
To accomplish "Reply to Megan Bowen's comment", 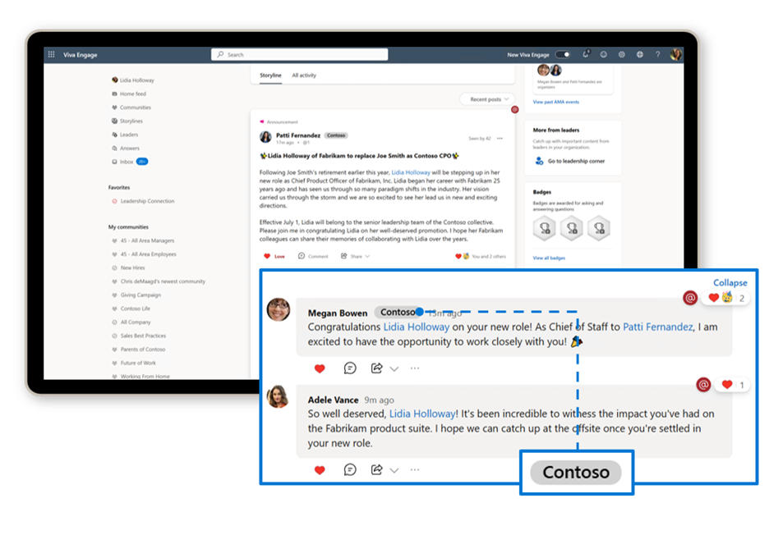I will [x=350, y=368].
